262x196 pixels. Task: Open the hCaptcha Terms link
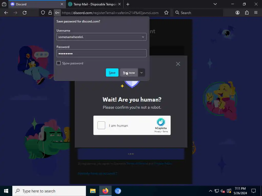coord(165,131)
